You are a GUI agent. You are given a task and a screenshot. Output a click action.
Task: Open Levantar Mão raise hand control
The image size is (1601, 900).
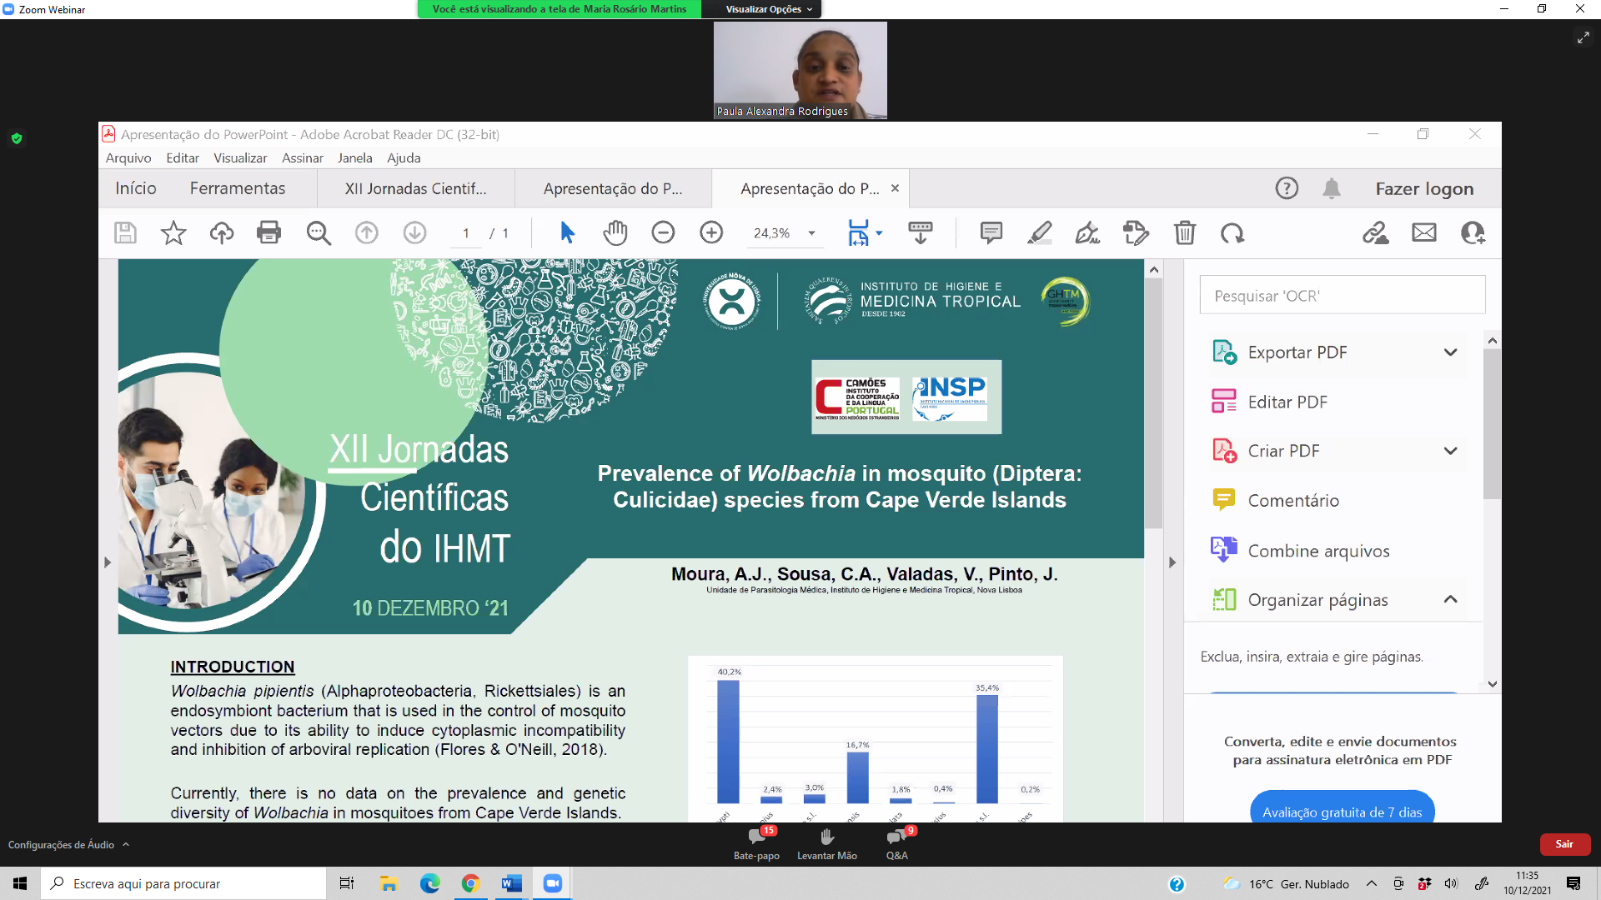826,843
